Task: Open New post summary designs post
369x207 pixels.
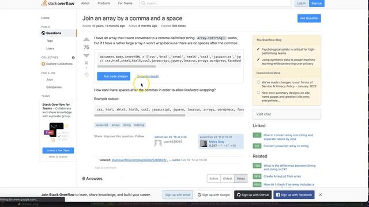Action: point(286,97)
